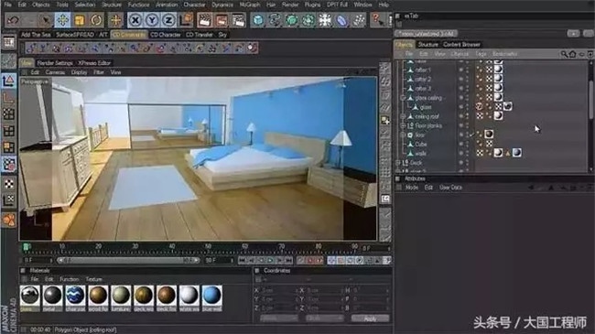This screenshot has width=595, height=334.
Task: Expand the glass ceiling object tree
Action: coord(403,98)
